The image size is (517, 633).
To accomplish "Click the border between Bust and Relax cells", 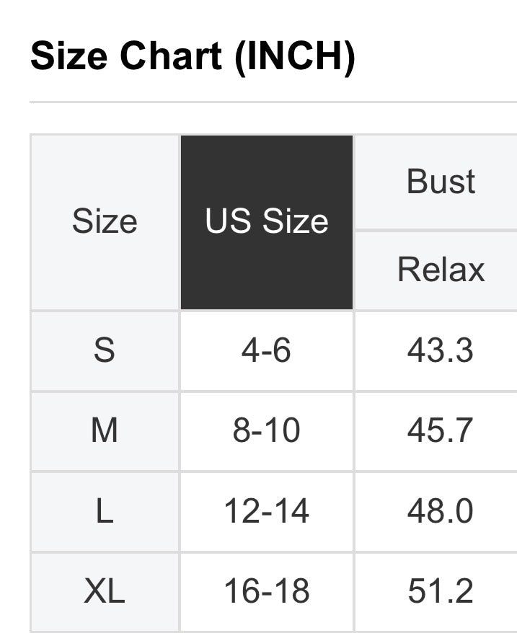I will pos(436,230).
